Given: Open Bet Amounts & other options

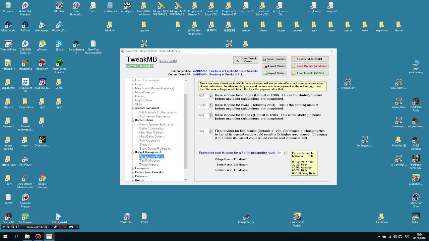Looking at the screenshot, I should 158,112.
